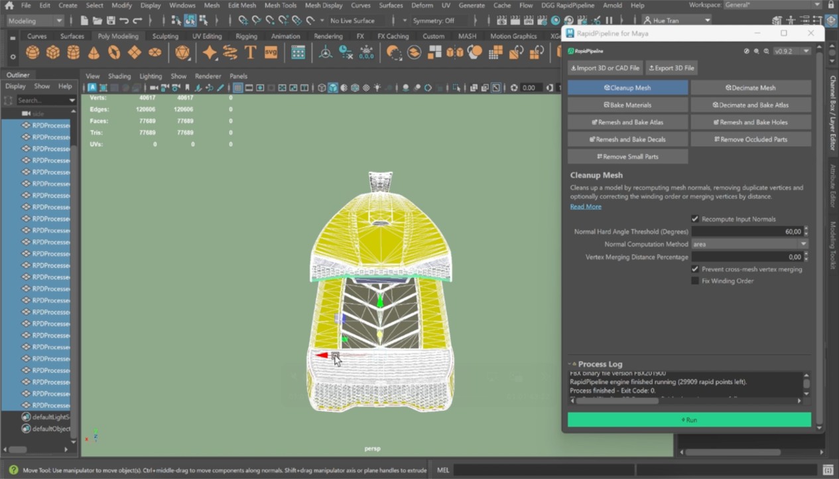The height and width of the screenshot is (479, 839).
Task: Toggle use all lights bulb icon
Action: pos(377,88)
